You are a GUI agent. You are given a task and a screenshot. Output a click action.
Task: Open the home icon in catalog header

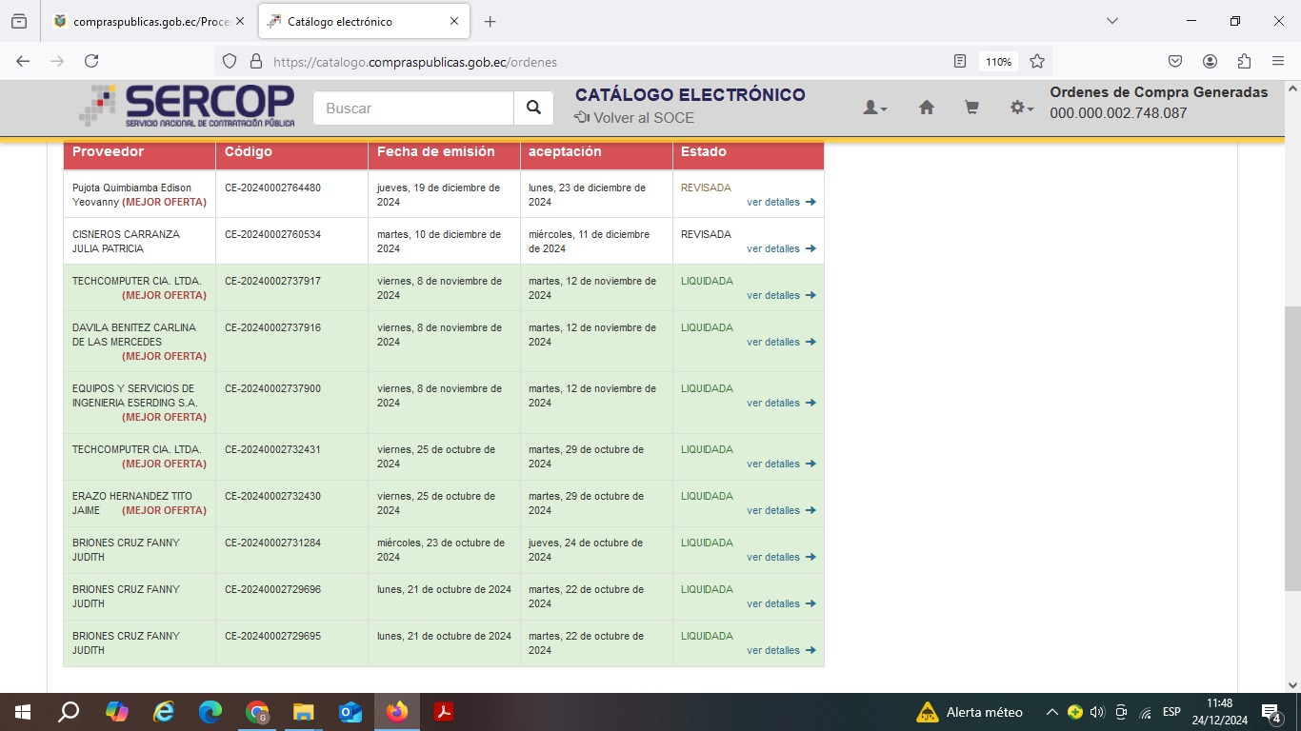click(926, 109)
